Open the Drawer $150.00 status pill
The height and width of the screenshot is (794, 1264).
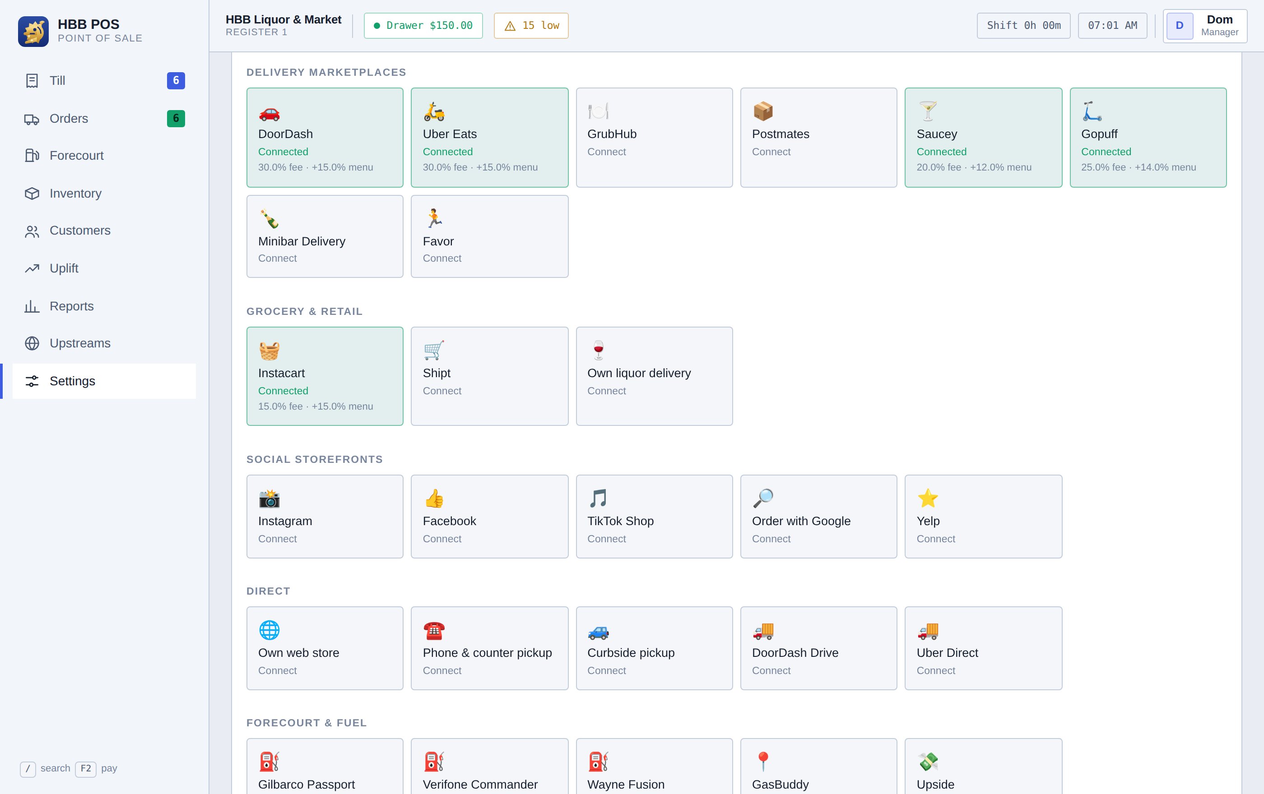click(x=423, y=26)
